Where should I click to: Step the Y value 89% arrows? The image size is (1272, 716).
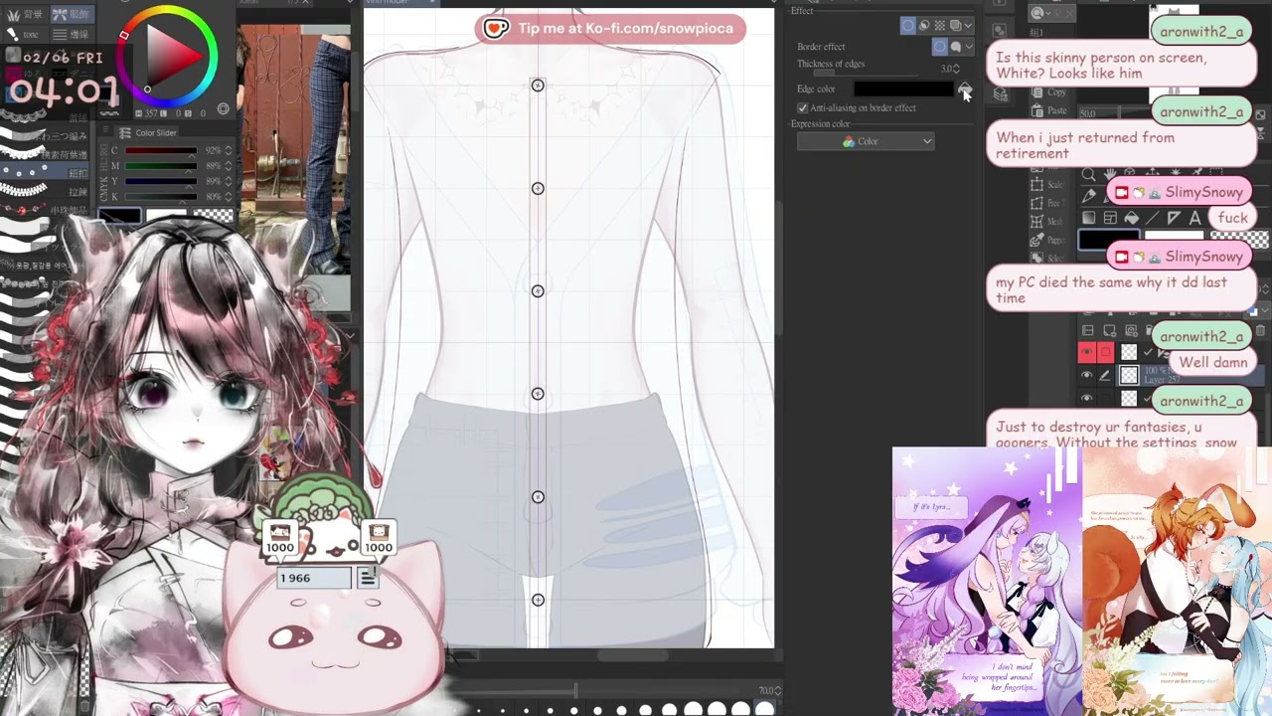tap(228, 181)
